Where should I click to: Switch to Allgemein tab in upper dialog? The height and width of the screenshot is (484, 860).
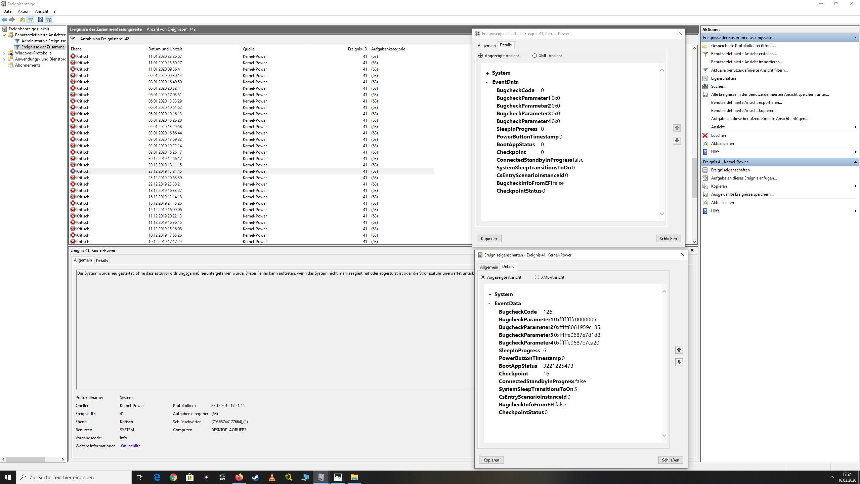pyautogui.click(x=486, y=45)
